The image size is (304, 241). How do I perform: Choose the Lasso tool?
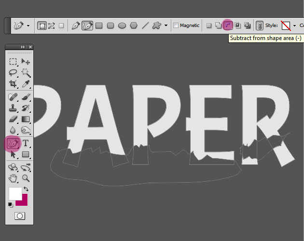point(13,73)
